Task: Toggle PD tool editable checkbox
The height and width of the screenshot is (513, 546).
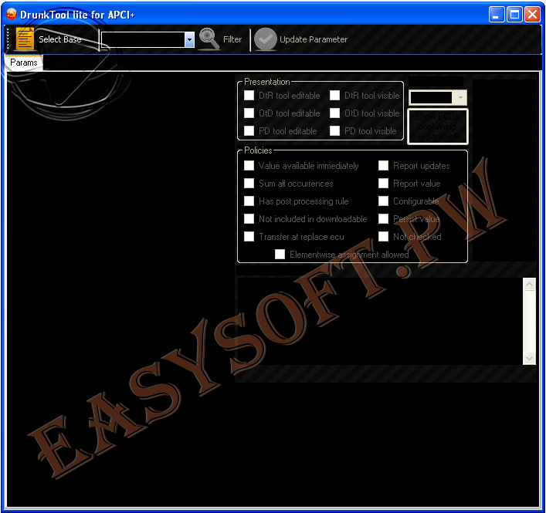Action: (x=249, y=131)
